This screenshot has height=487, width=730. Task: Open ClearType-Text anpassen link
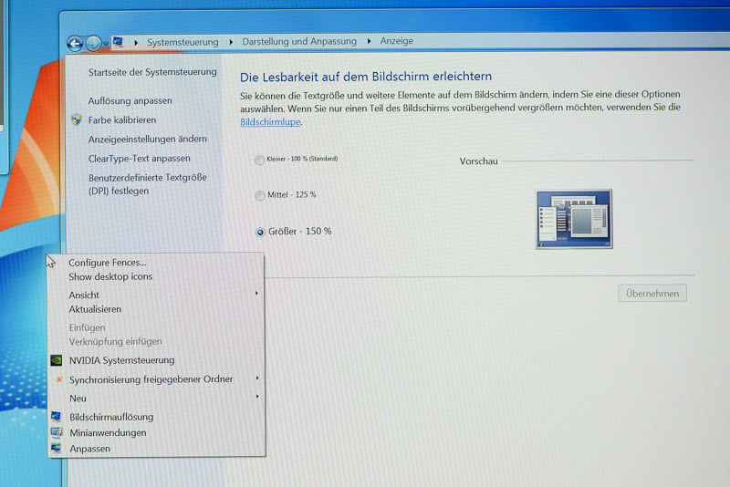140,159
